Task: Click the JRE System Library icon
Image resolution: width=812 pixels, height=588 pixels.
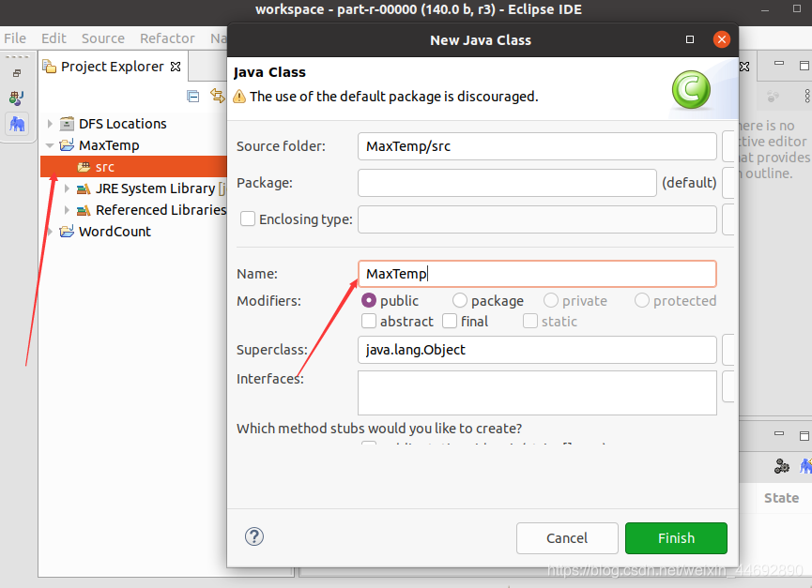Action: [84, 188]
